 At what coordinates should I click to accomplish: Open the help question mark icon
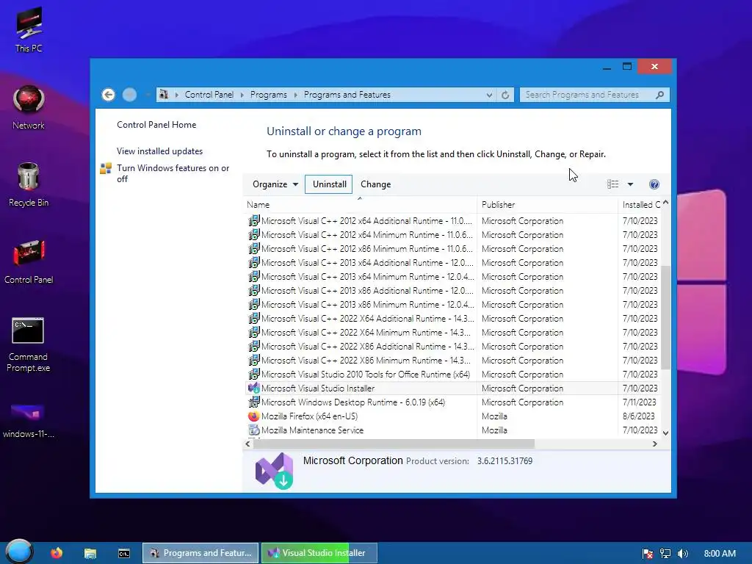coord(654,184)
